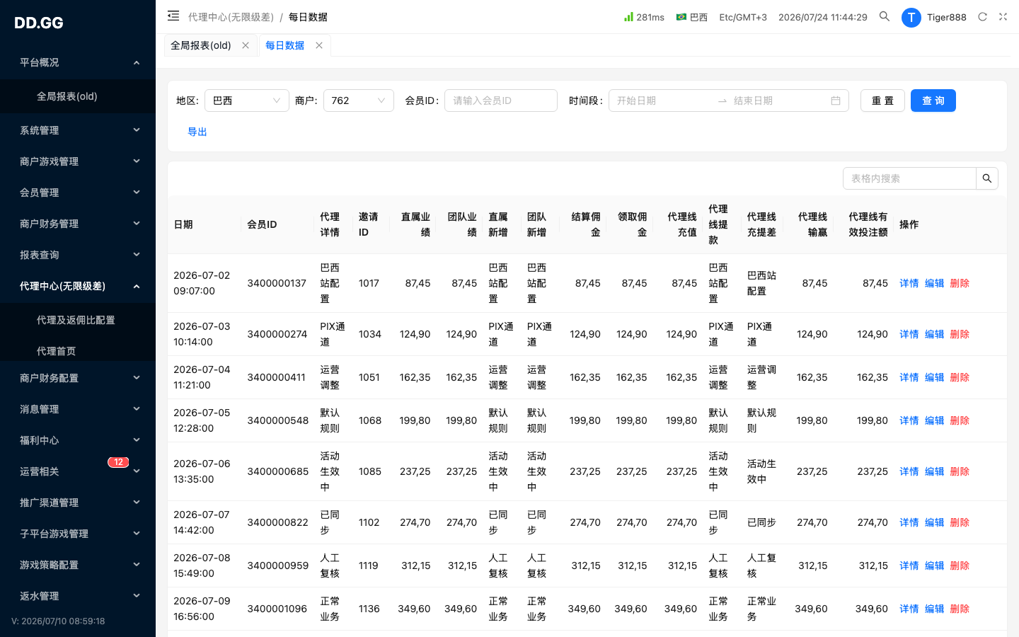Focus the 表格内搜索 table search box
1019x637 pixels.
[910, 178]
